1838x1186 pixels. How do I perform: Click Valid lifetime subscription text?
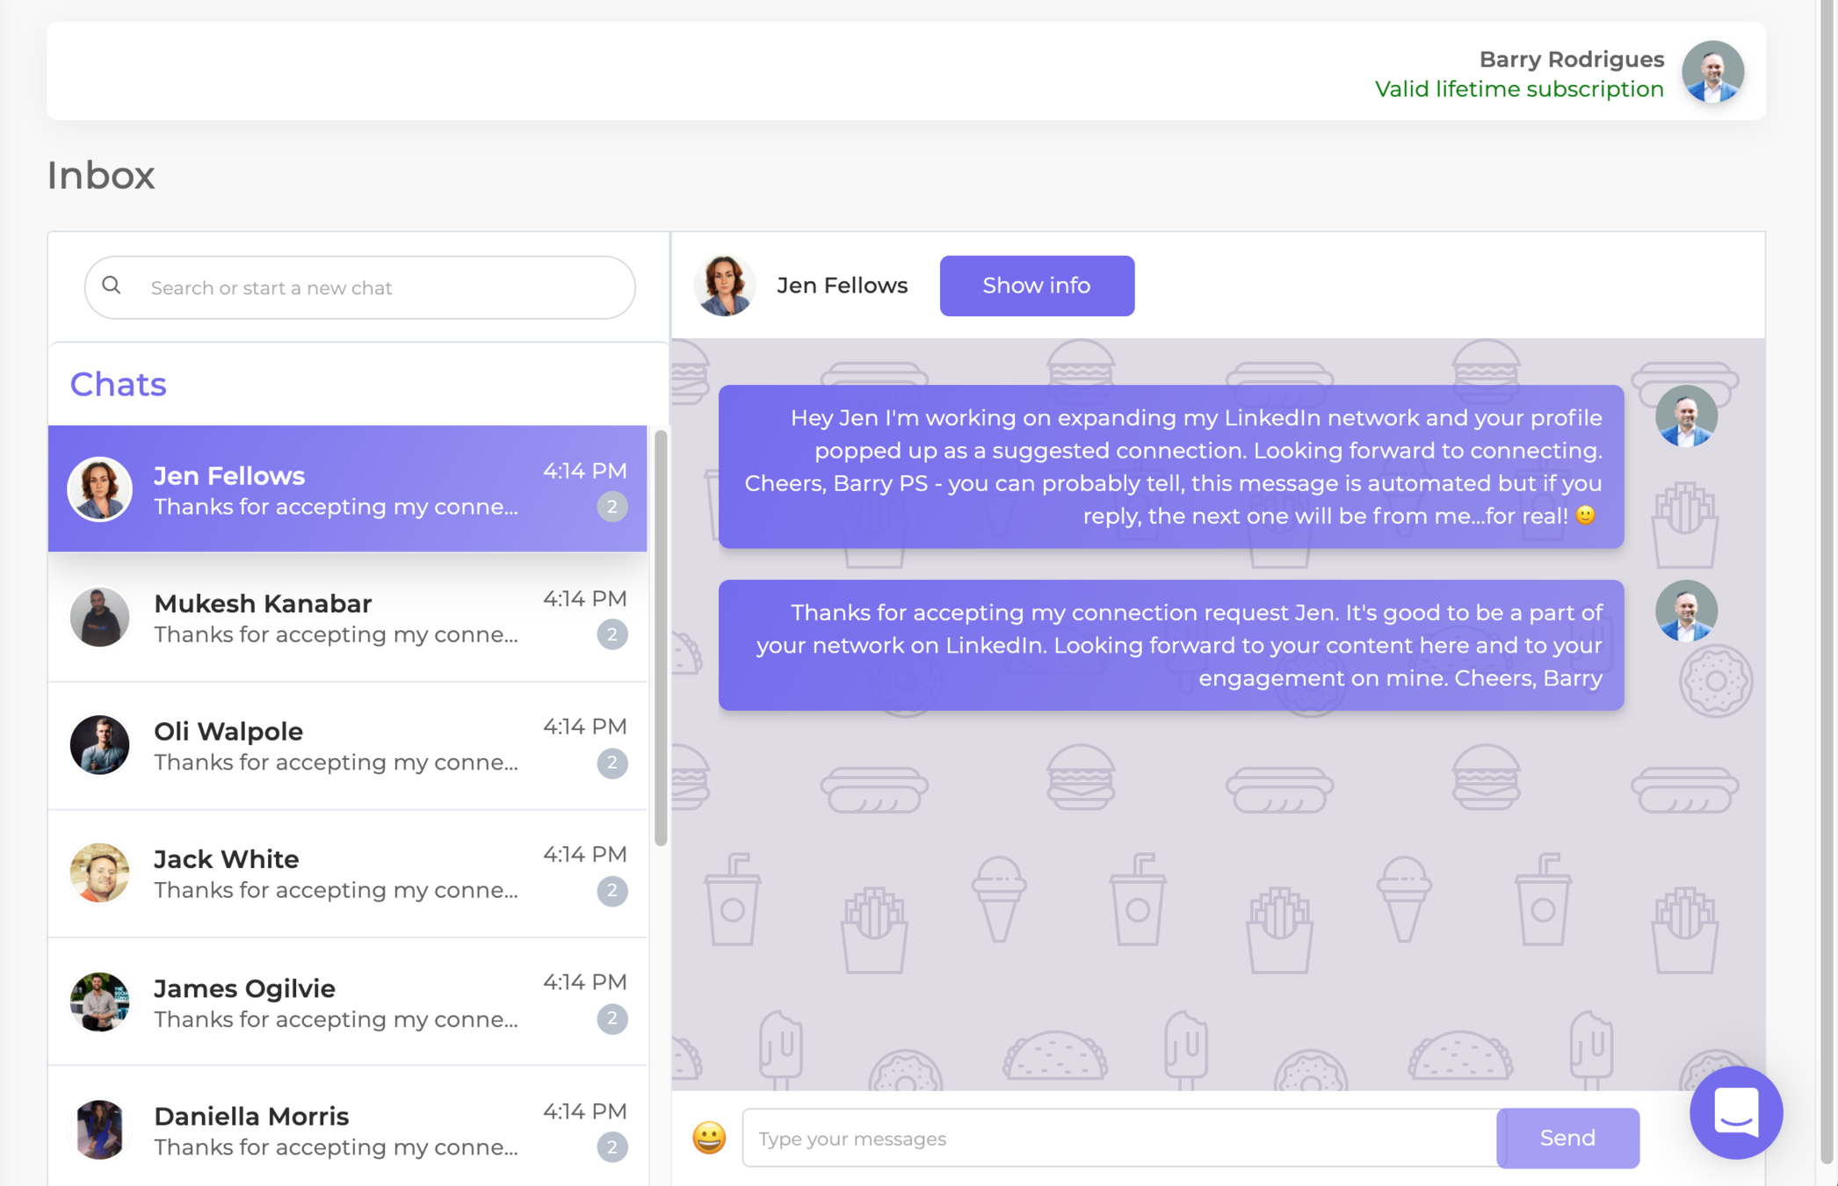1518,90
